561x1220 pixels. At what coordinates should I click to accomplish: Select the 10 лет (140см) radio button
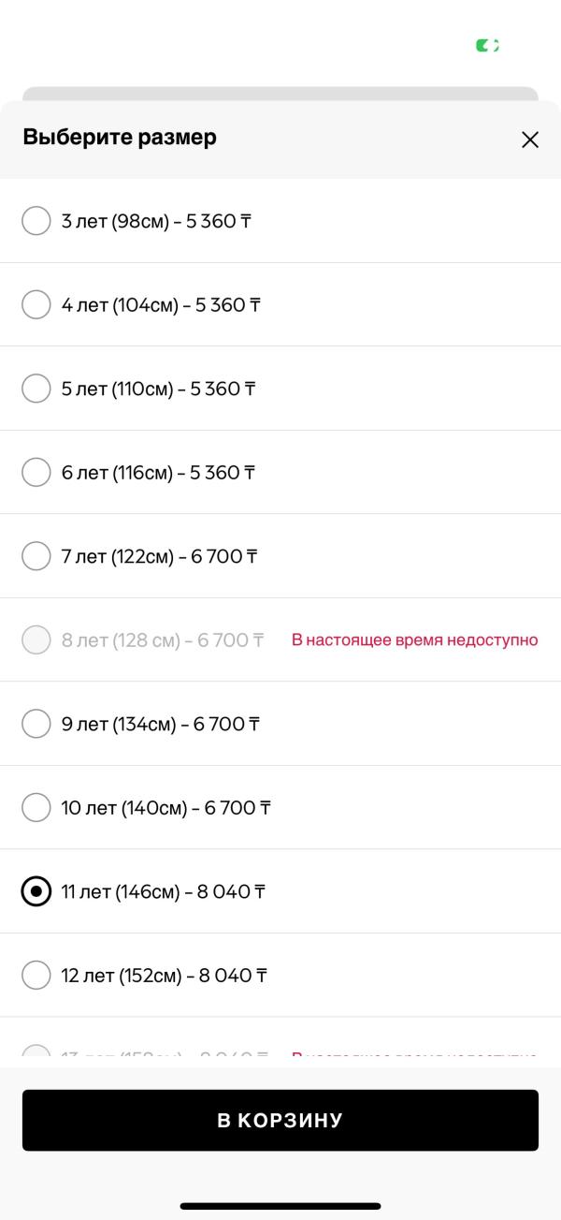pos(36,807)
